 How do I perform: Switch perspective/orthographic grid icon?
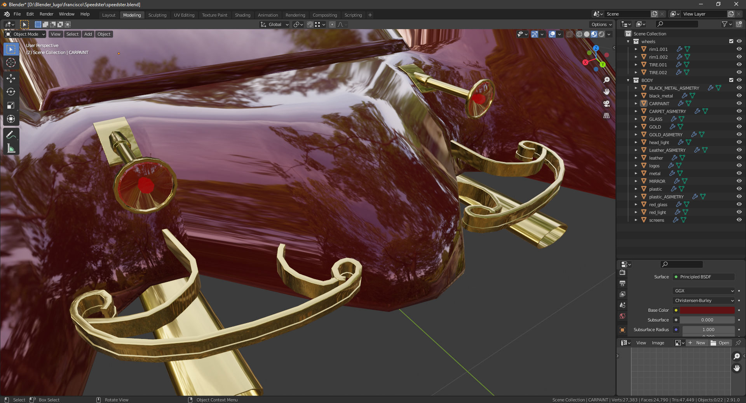pyautogui.click(x=607, y=116)
